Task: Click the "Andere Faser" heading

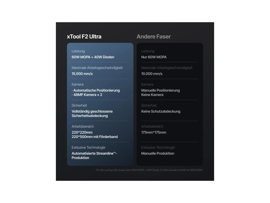Action: click(x=153, y=36)
